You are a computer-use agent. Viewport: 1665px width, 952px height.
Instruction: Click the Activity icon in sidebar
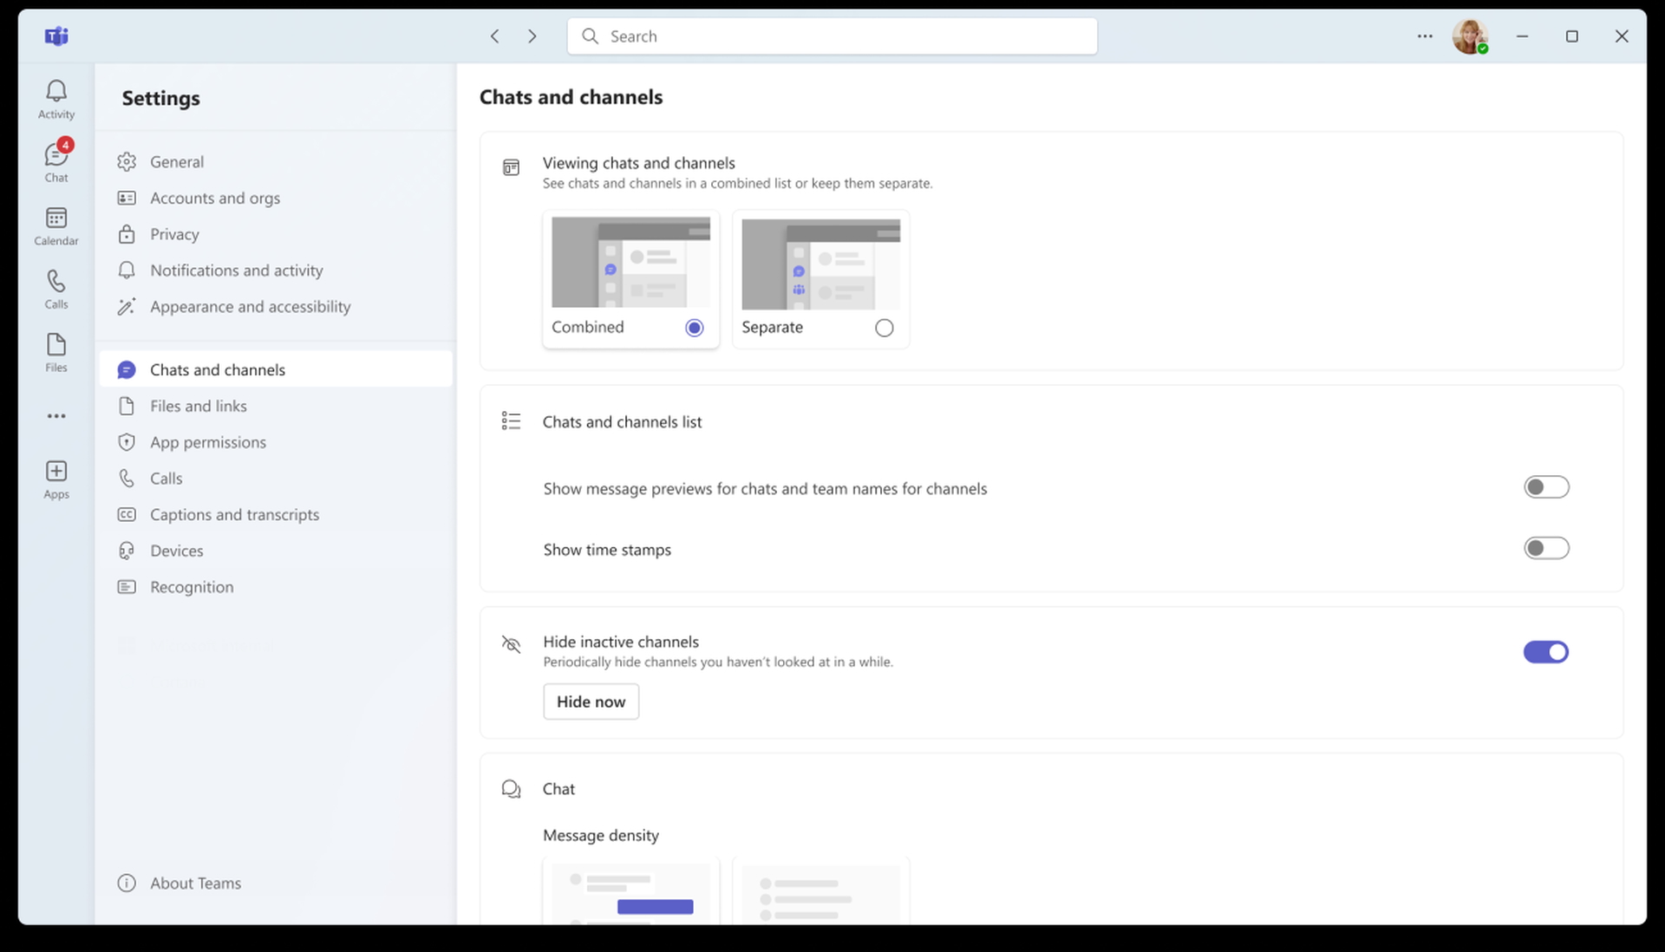coord(55,97)
